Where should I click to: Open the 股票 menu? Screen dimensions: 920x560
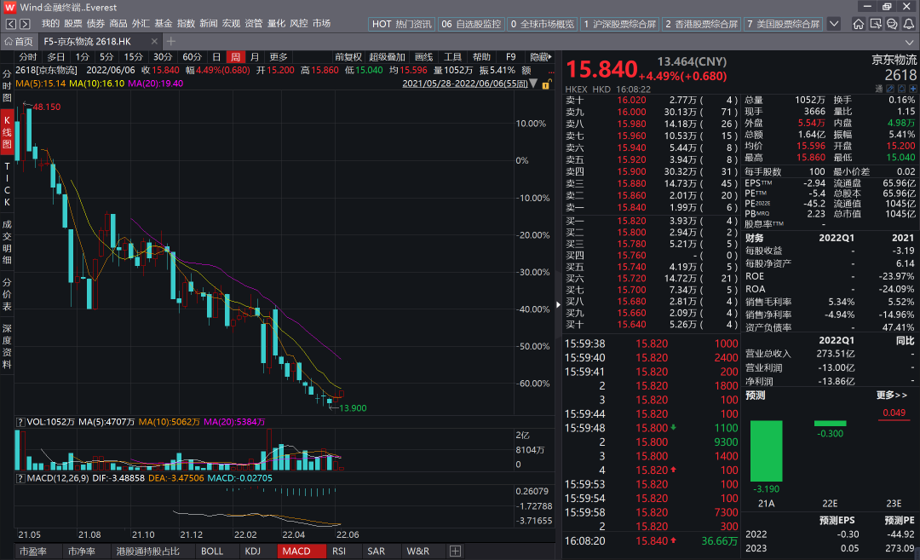coord(73,24)
